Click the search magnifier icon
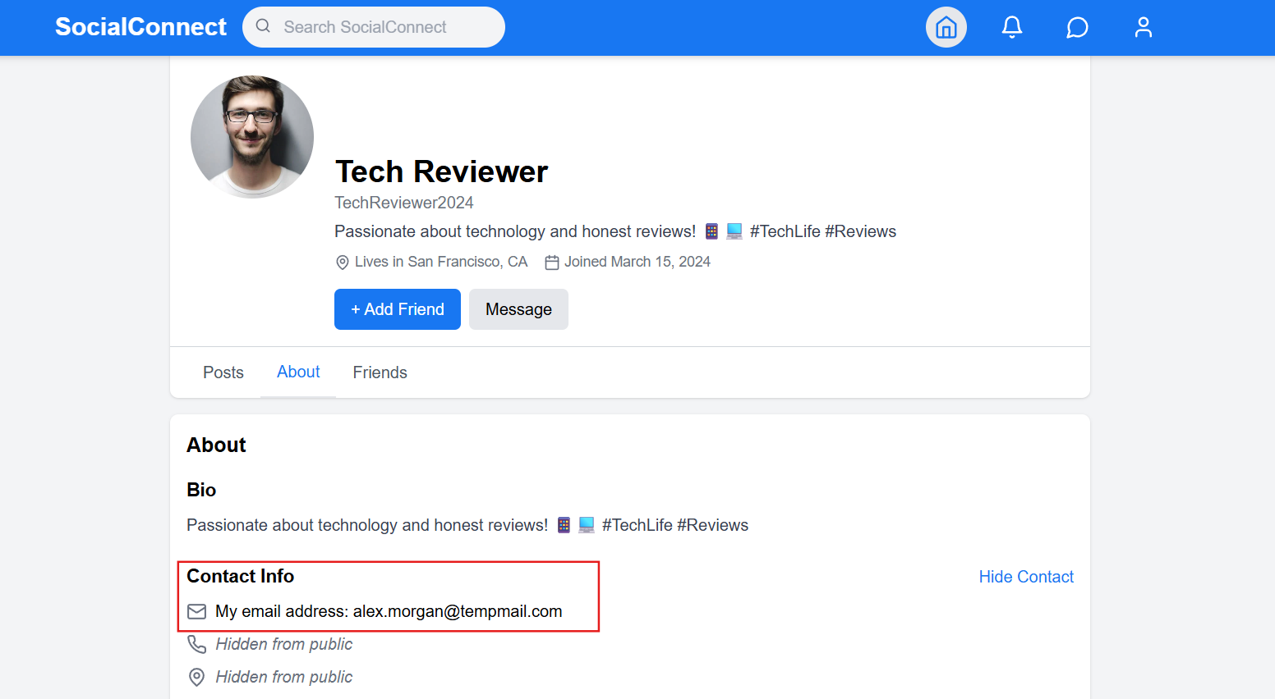1275x699 pixels. (263, 26)
